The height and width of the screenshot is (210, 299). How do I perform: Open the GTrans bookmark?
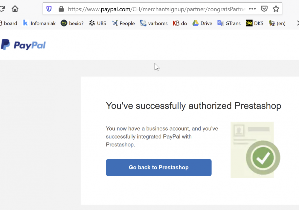click(x=229, y=23)
